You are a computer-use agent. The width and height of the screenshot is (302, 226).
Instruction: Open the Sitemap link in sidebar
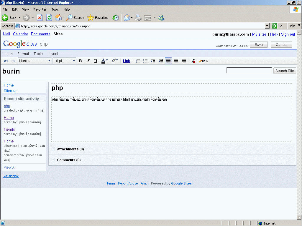11,91
